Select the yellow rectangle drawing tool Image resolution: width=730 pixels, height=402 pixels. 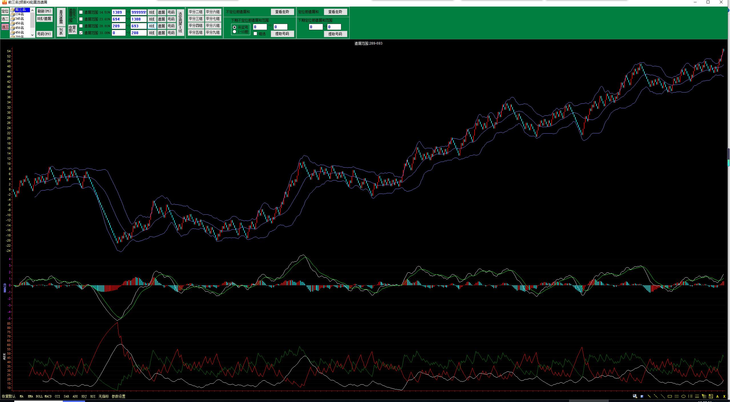[669, 396]
